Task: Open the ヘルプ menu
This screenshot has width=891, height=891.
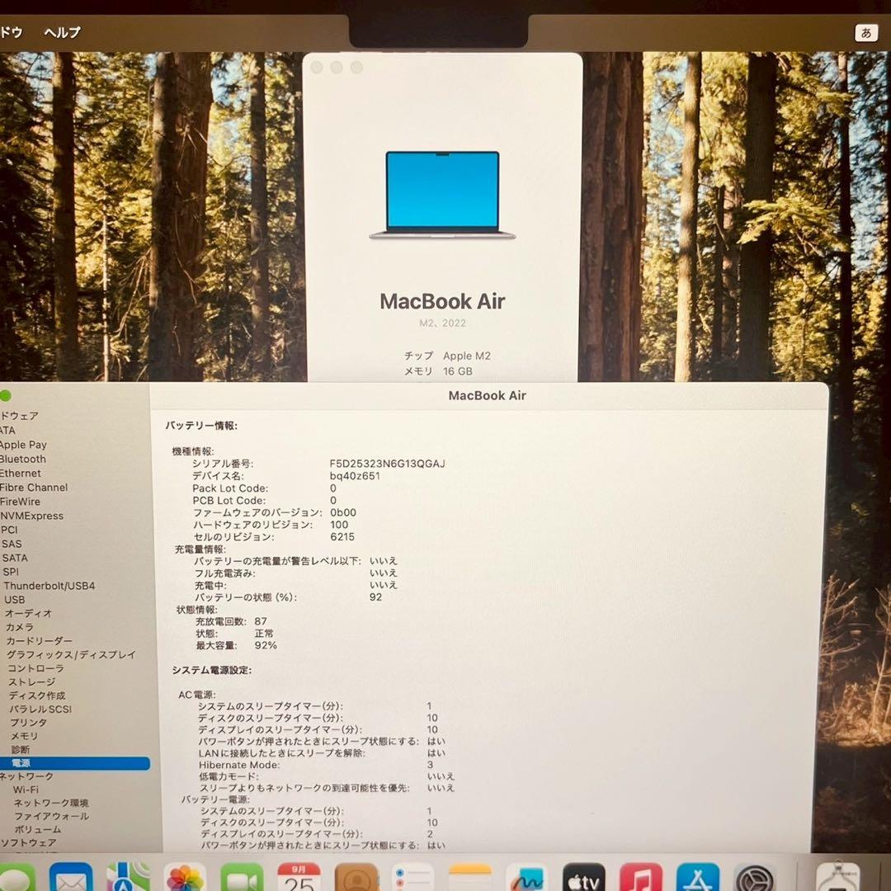Action: click(x=63, y=33)
